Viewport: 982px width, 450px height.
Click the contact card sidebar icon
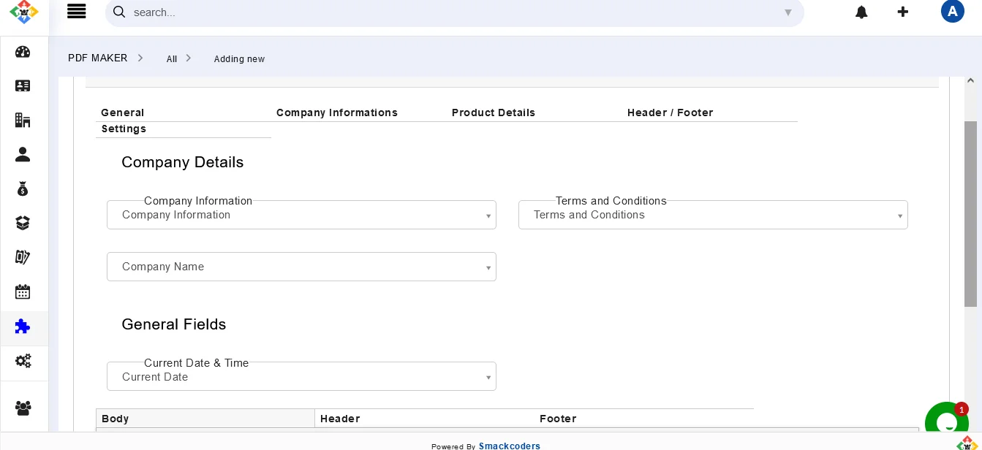click(23, 85)
